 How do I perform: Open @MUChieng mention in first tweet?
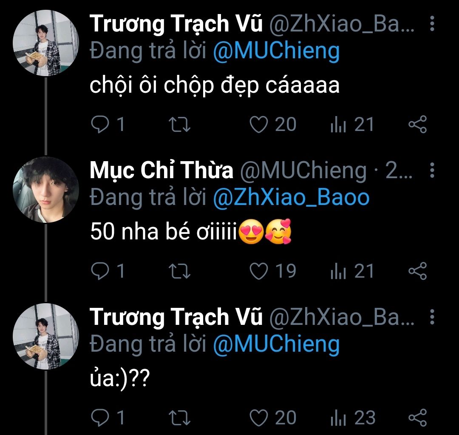point(276,51)
